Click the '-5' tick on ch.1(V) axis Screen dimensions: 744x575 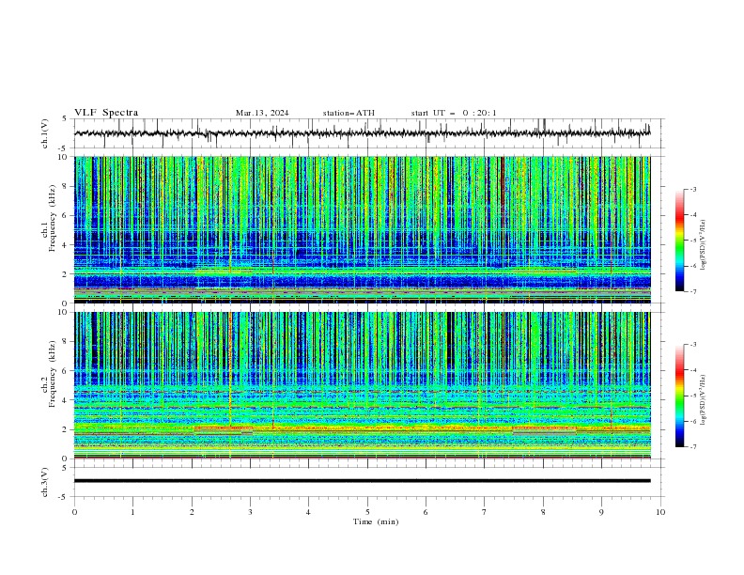64,148
